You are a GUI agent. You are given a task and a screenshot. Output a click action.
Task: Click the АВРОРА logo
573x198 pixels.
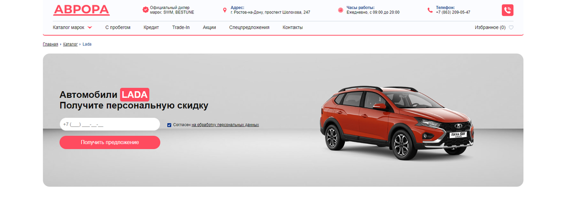pyautogui.click(x=81, y=10)
